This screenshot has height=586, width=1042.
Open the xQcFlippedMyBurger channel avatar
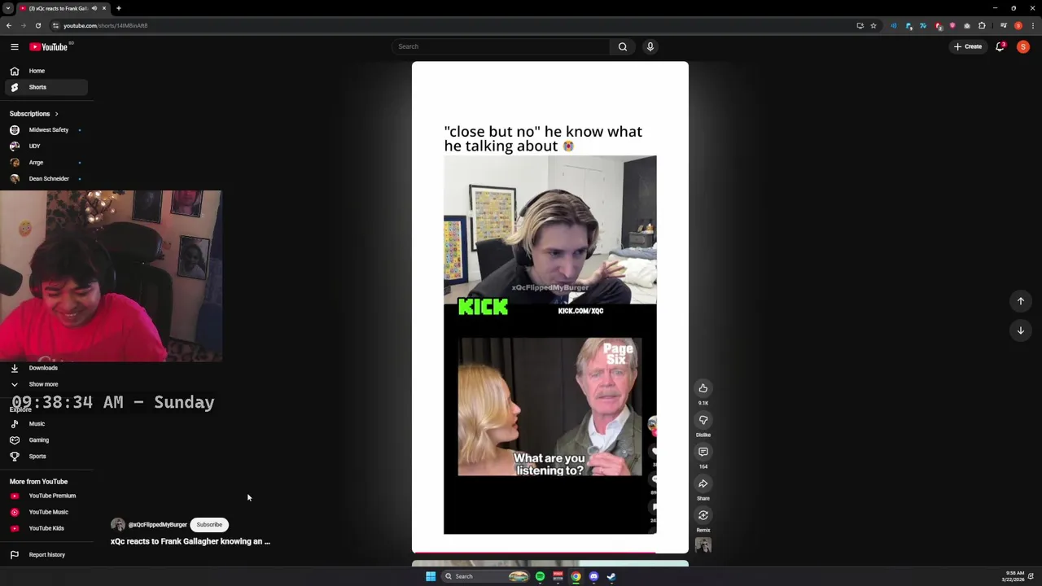[118, 525]
